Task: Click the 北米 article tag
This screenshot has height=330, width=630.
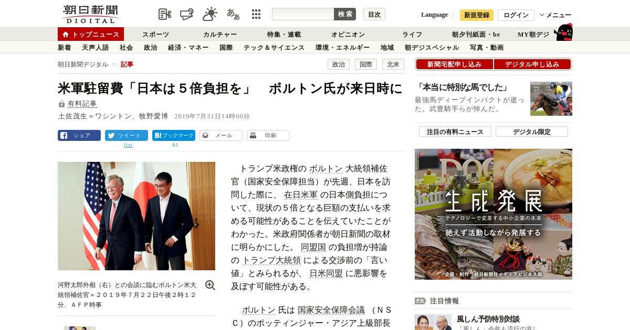Action: 393,64
